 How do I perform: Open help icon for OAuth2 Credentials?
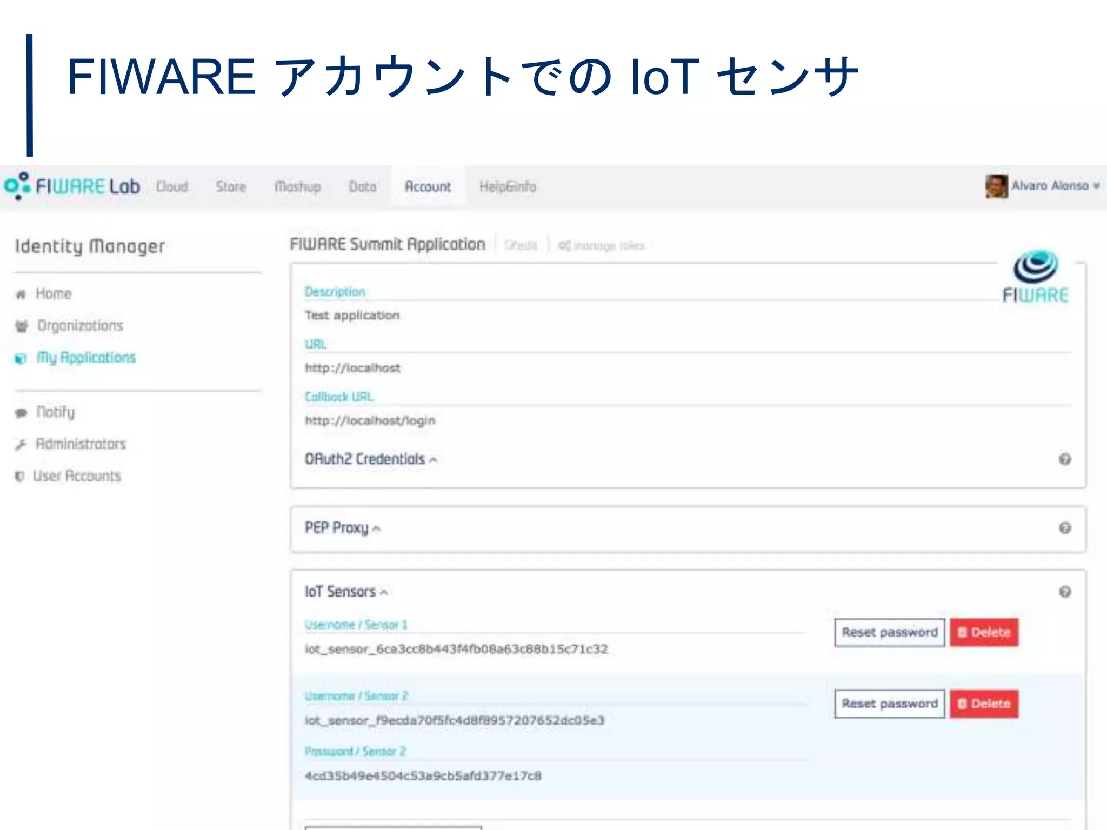(1065, 459)
